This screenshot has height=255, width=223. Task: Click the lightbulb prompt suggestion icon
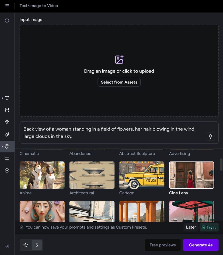[x=210, y=136]
